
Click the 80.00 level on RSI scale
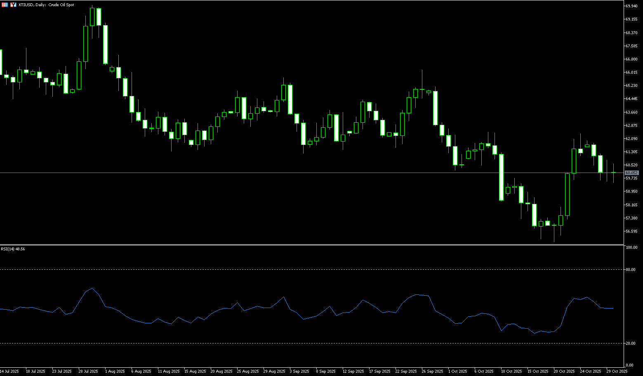click(x=630, y=270)
